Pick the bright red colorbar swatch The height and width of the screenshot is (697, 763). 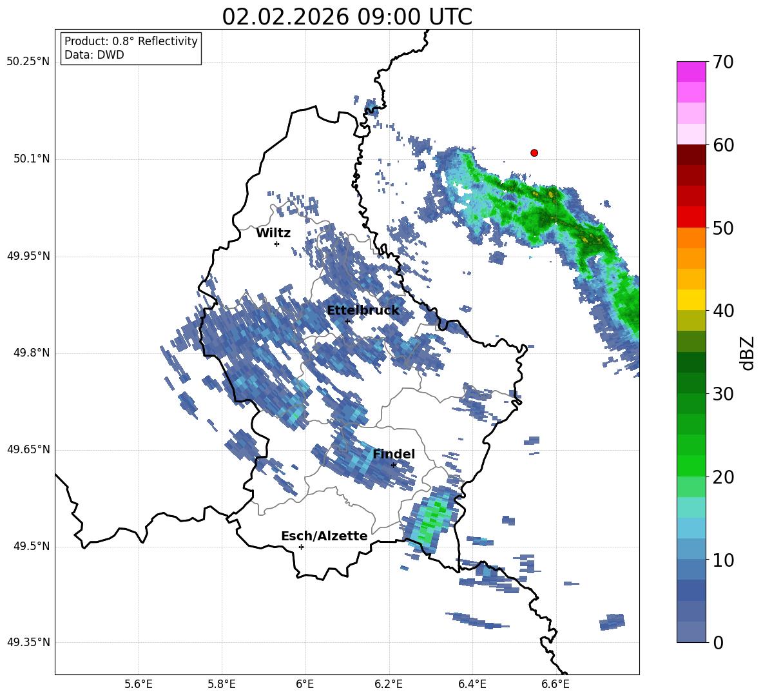[691, 217]
